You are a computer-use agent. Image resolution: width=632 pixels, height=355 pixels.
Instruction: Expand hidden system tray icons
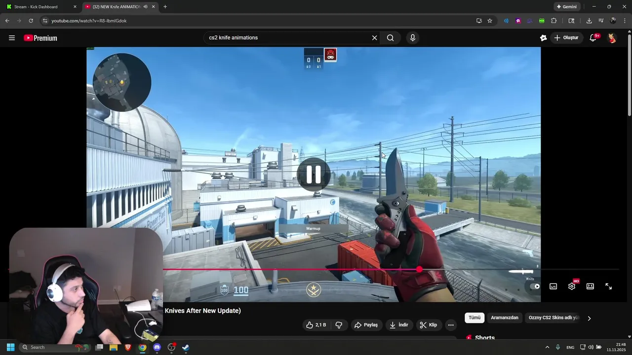(547, 347)
